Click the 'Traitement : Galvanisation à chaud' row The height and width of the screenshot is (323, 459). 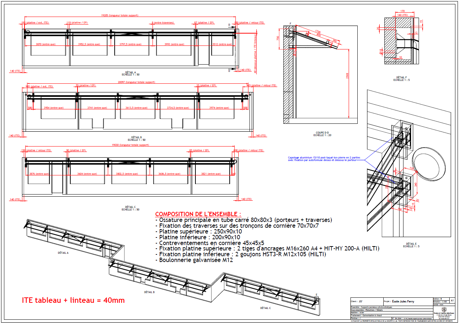click(367, 315)
